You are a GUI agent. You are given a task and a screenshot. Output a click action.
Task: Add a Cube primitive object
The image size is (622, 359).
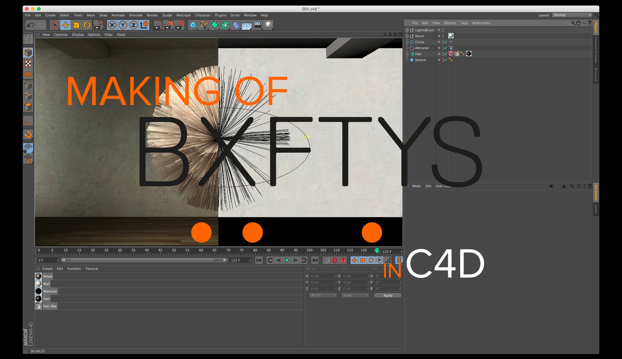(x=193, y=25)
